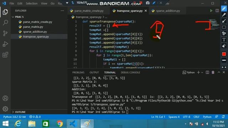Image resolution: width=228 pixels, height=128 pixels.
Task: Launch Internet Explorer from taskbar
Action: (18, 124)
